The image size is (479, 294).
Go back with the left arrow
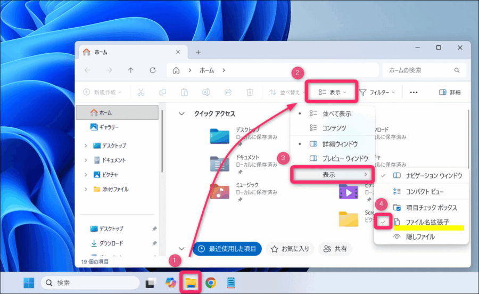87,70
